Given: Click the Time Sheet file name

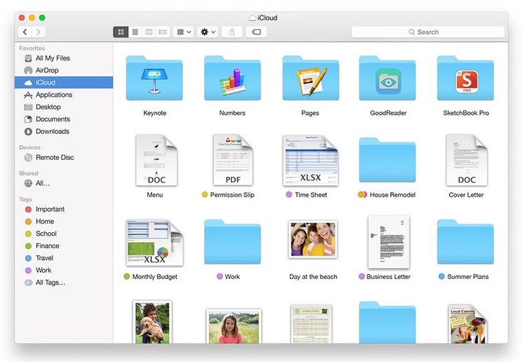Looking at the screenshot, I should [311, 195].
